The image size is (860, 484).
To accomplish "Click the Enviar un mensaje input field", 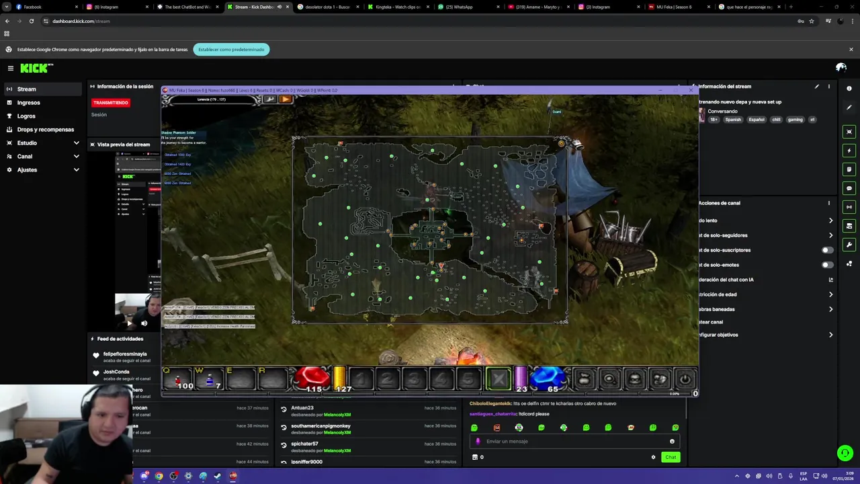I will tap(574, 442).
